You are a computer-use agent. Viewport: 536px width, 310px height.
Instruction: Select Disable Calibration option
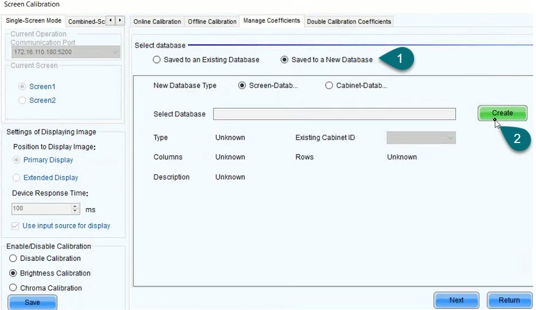13,259
